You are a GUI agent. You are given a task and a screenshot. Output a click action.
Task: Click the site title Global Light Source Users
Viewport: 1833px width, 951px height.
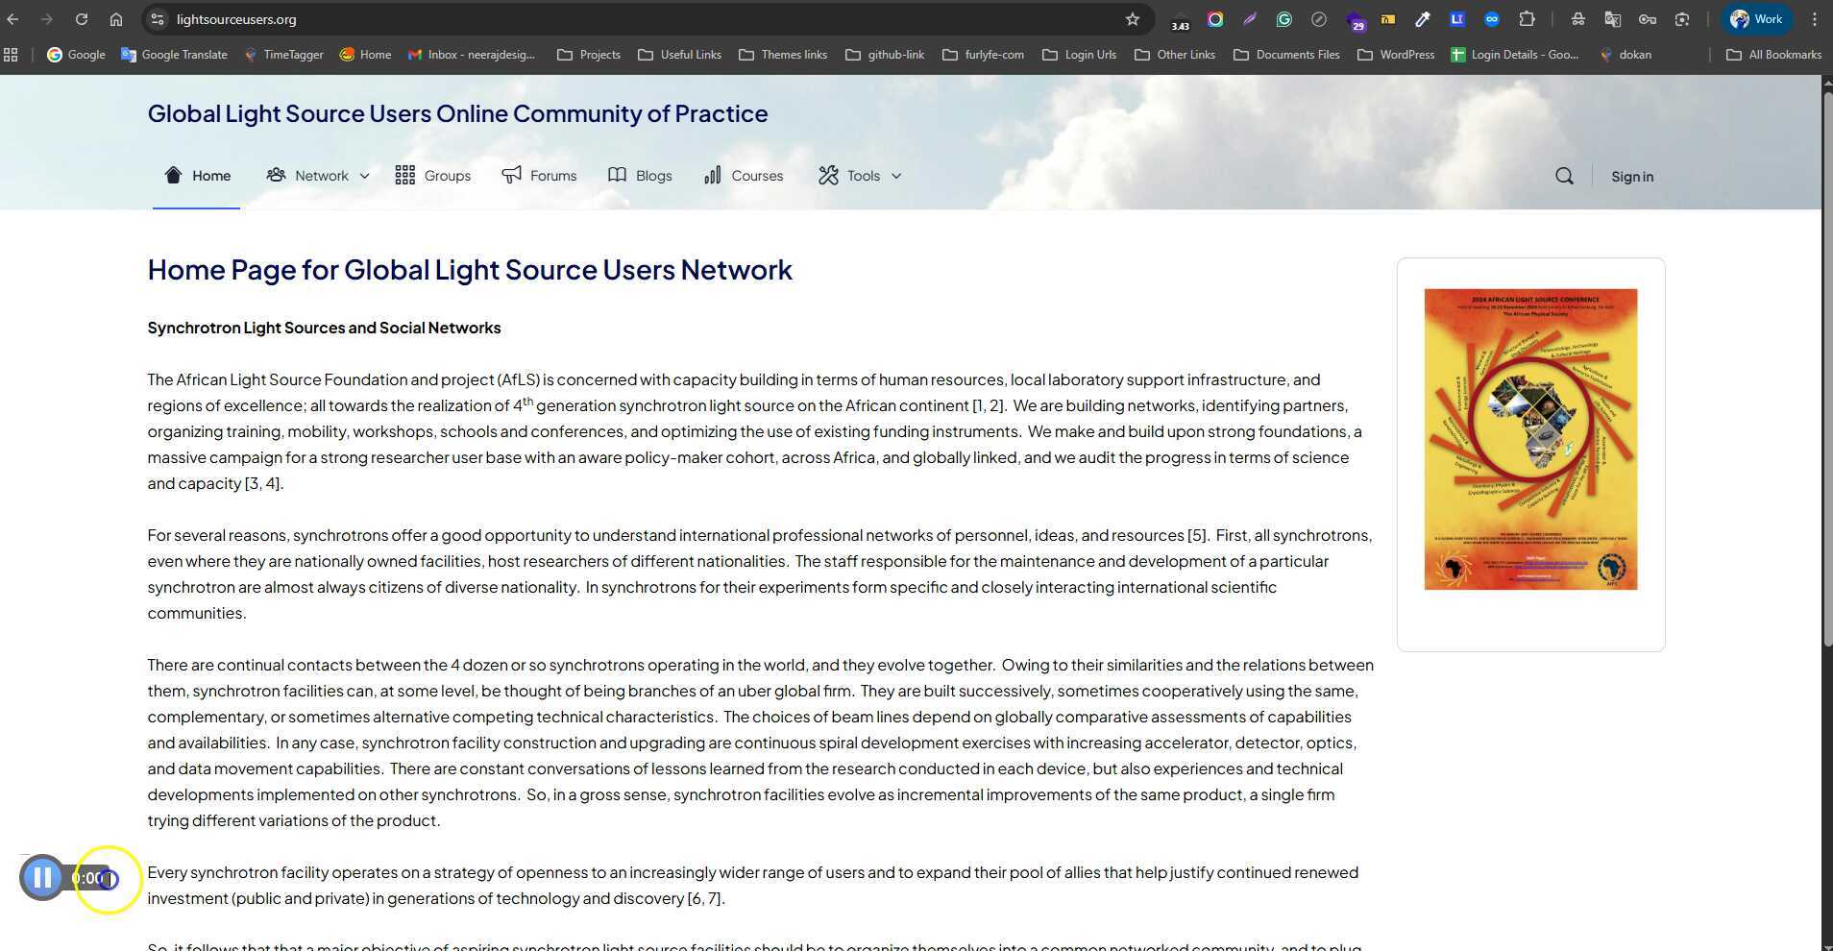[457, 113]
